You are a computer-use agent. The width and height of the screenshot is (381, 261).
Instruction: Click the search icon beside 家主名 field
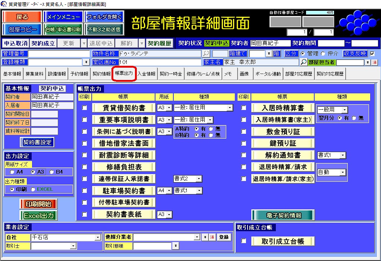(304, 62)
